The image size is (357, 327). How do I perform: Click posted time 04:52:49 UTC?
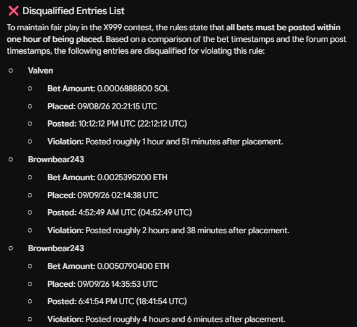[x=165, y=213]
